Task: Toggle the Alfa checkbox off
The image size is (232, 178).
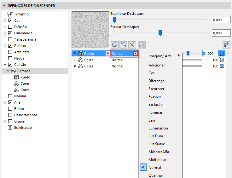Action: click(x=10, y=102)
